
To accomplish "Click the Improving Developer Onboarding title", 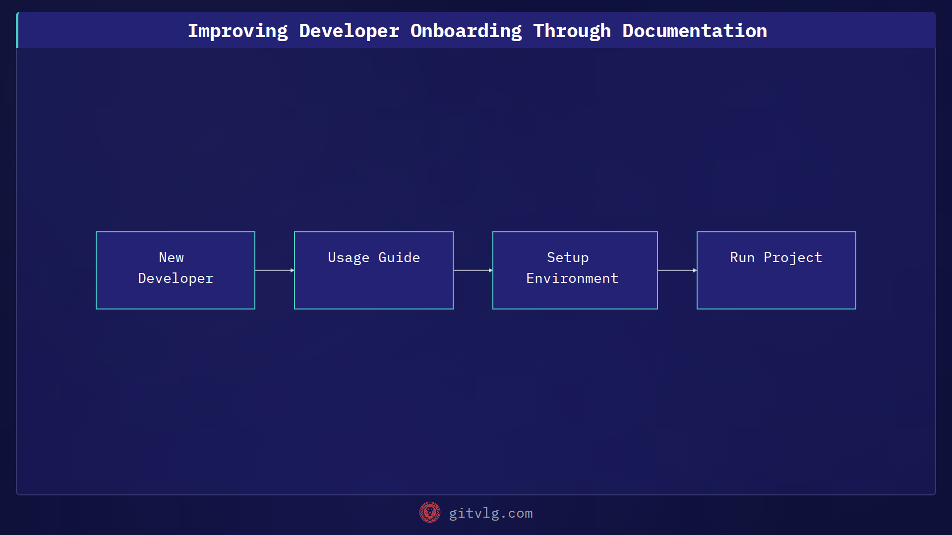I will [477, 31].
